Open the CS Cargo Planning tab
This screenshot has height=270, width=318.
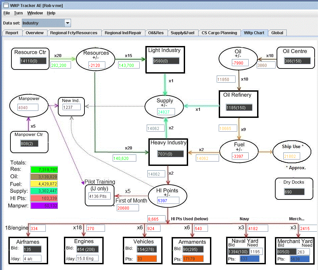219,33
